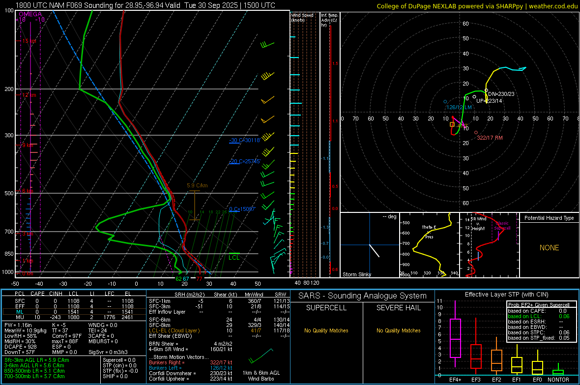Click the Potential Hazard Type header
580x385 pixels.
pyautogui.click(x=549, y=218)
